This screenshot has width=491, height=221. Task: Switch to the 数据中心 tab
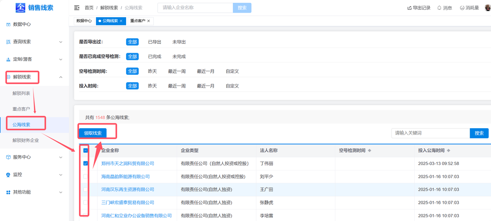(x=84, y=21)
